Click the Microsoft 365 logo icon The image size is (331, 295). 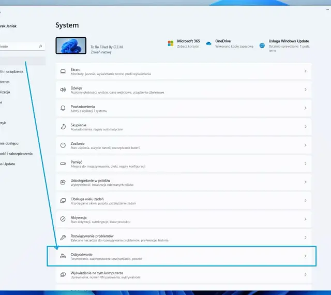tap(171, 43)
